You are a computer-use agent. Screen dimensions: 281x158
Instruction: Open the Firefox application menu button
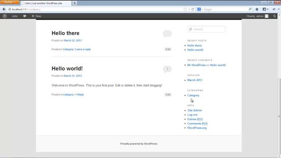tap(10, 2)
